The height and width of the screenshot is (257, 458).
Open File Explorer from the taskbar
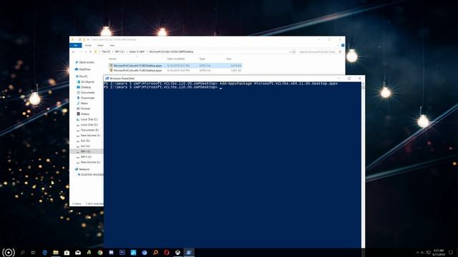point(56,253)
